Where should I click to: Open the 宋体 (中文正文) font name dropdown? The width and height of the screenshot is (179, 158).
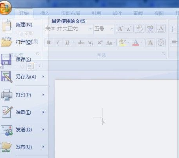tap(90, 29)
